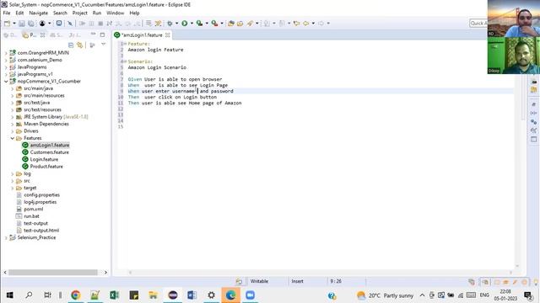The image size is (540, 303).
Task: Open Package Explorer view menu arrow
Action: pyautogui.click(x=103, y=45)
